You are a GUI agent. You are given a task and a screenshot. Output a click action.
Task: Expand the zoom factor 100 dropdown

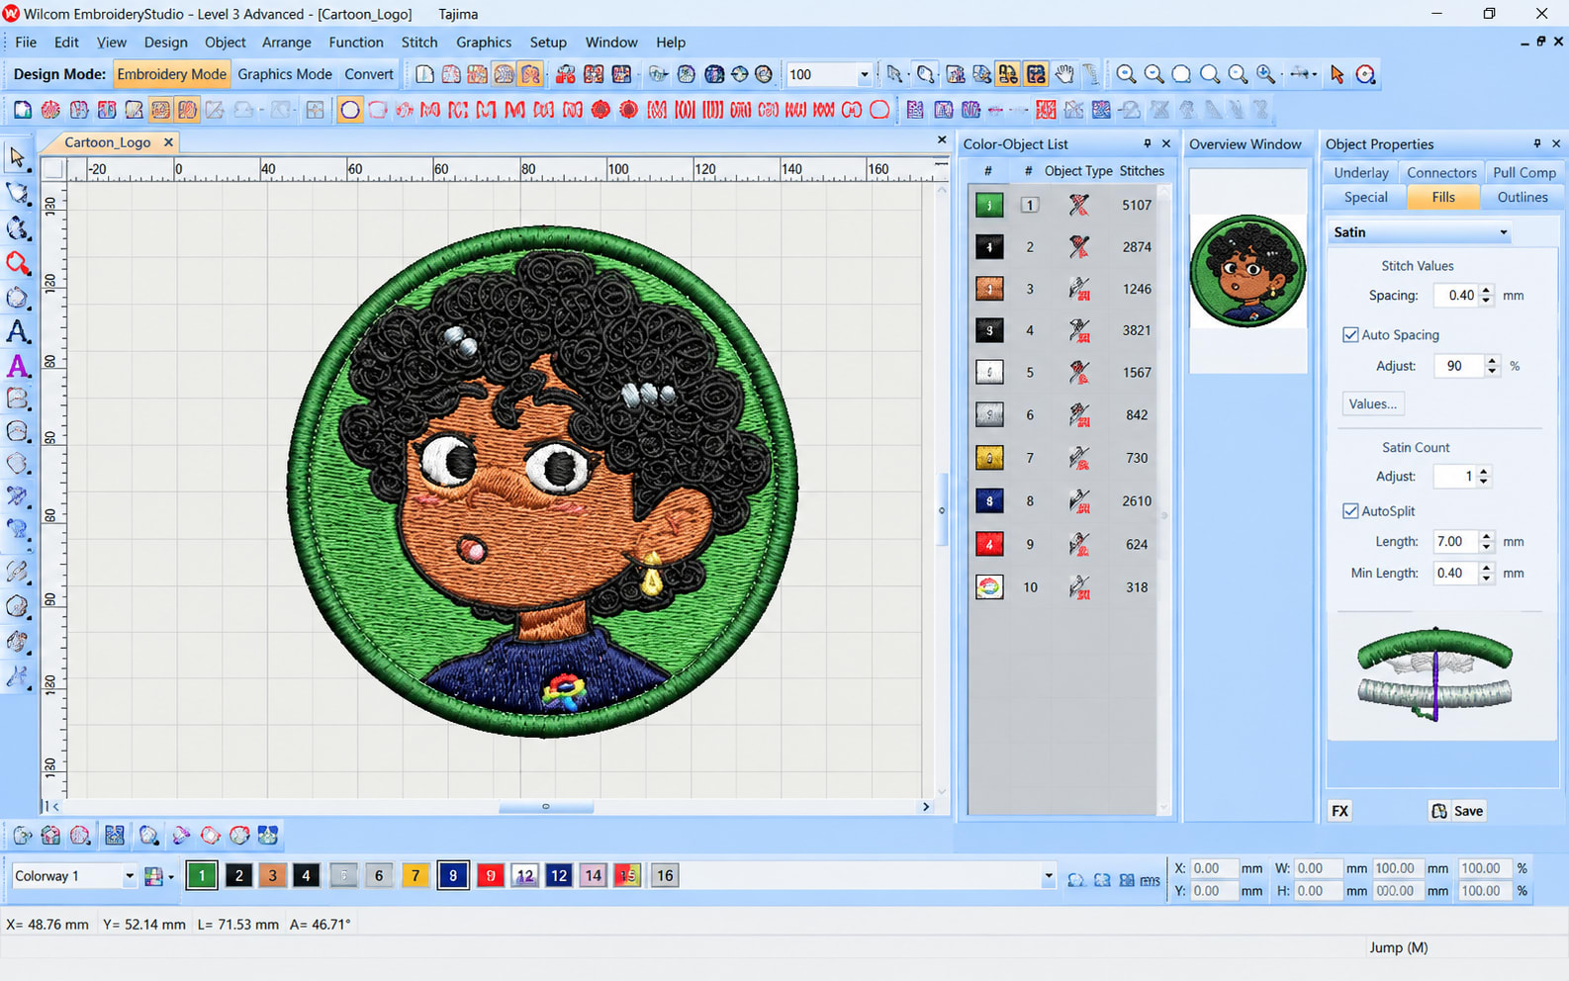point(864,74)
